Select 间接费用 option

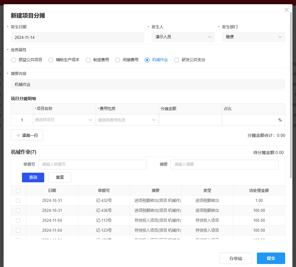tap(118, 60)
